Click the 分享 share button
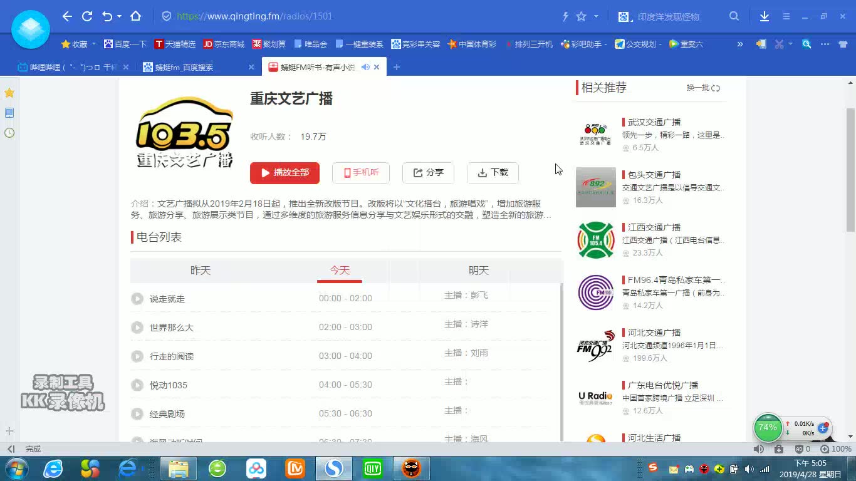The image size is (856, 481). tap(428, 173)
